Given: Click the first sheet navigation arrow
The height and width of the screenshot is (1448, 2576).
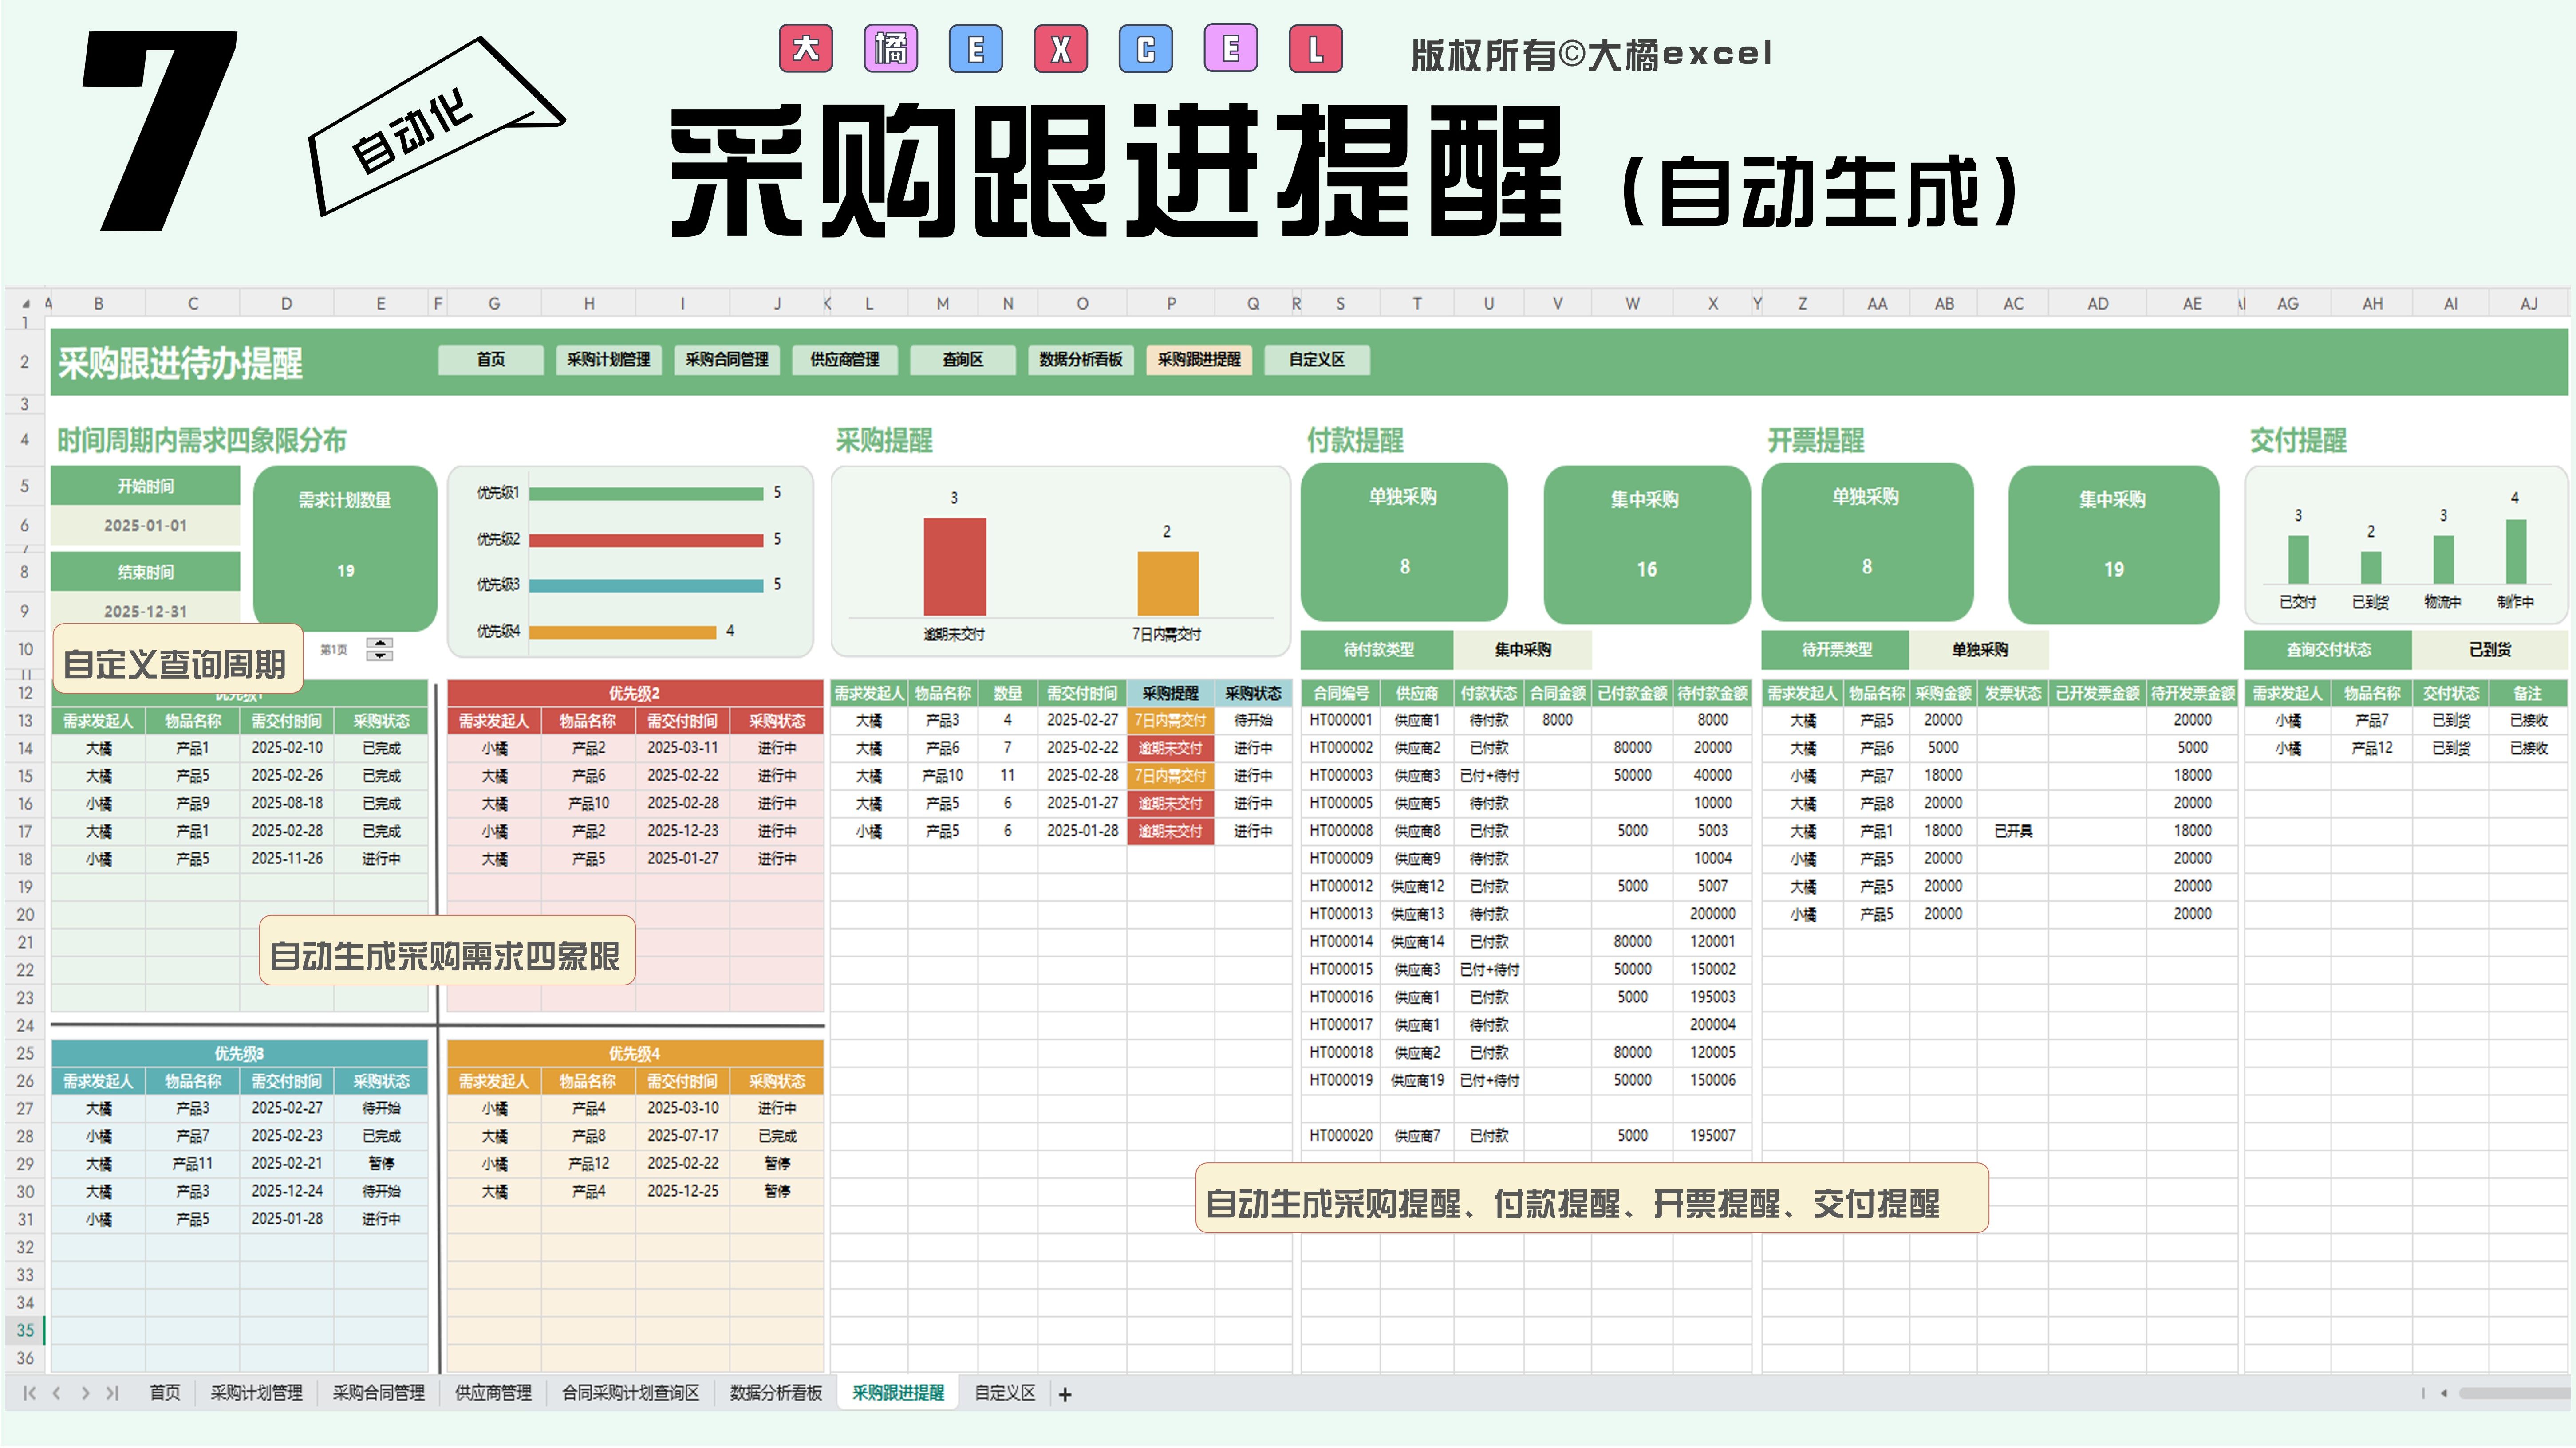Looking at the screenshot, I should coord(29,1393).
